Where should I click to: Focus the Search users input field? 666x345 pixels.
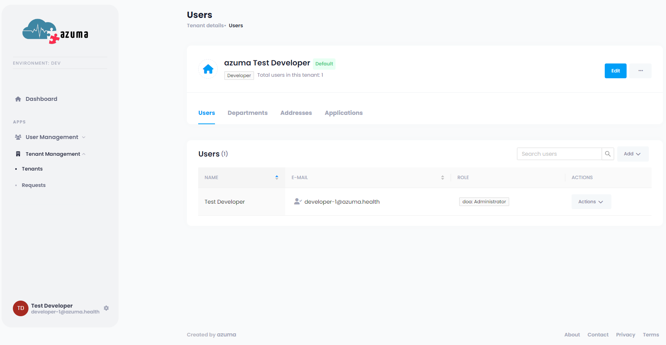(559, 154)
